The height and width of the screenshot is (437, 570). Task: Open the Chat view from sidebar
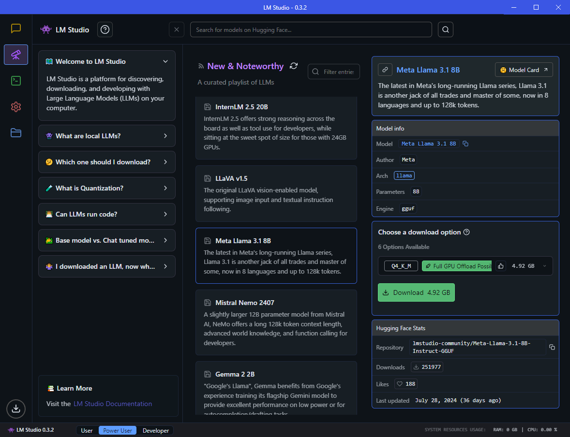coord(15,29)
